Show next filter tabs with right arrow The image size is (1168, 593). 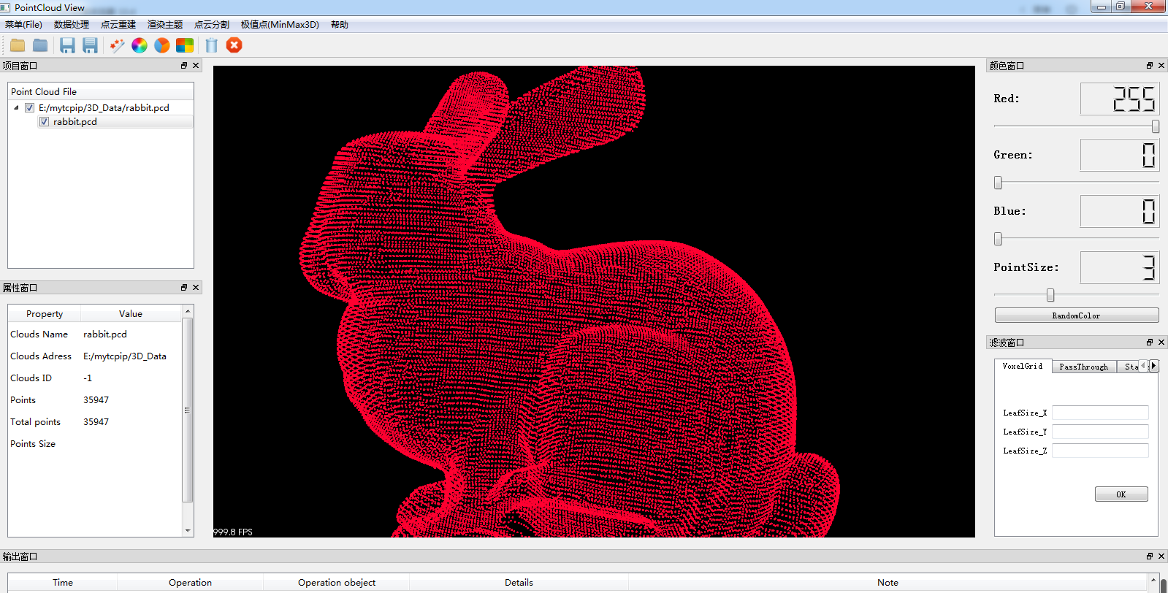click(x=1154, y=366)
